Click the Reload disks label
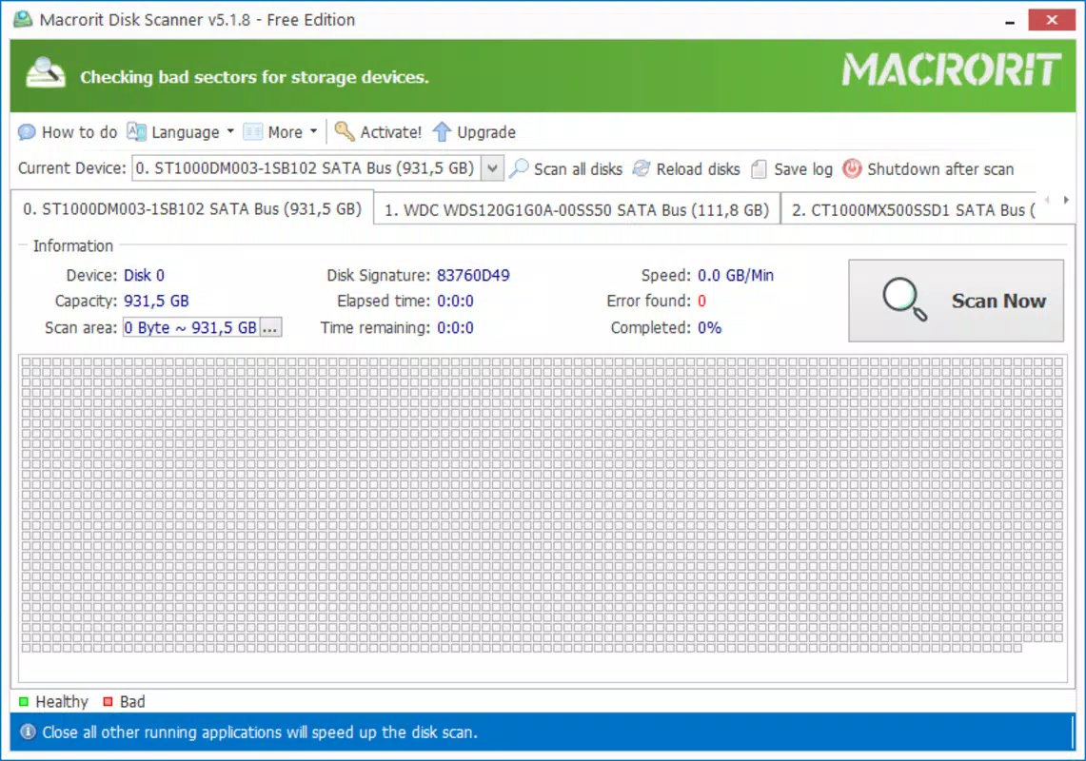 tap(698, 169)
